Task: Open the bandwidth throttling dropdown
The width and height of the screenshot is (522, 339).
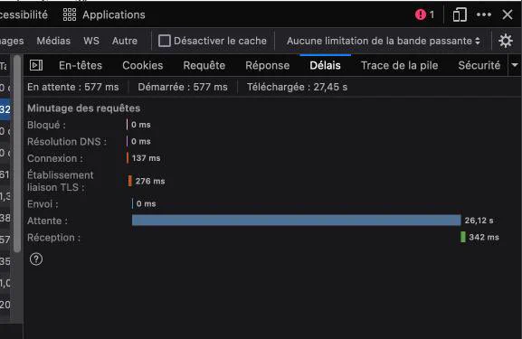Action: pyautogui.click(x=384, y=41)
